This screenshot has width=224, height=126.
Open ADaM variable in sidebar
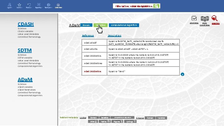pyautogui.click(x=25, y=87)
